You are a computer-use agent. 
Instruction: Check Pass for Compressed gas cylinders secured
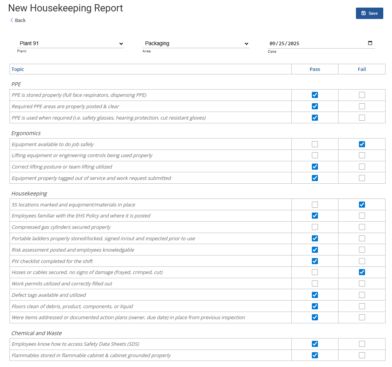[x=315, y=227]
